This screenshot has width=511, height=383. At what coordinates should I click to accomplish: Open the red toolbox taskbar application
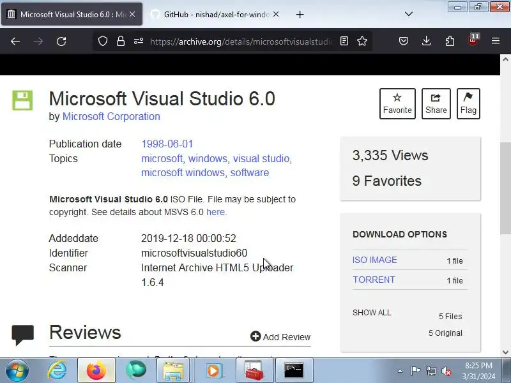pyautogui.click(x=254, y=370)
